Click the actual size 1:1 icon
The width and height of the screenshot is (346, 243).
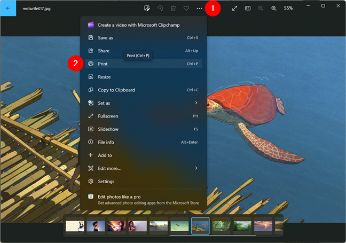(x=248, y=9)
